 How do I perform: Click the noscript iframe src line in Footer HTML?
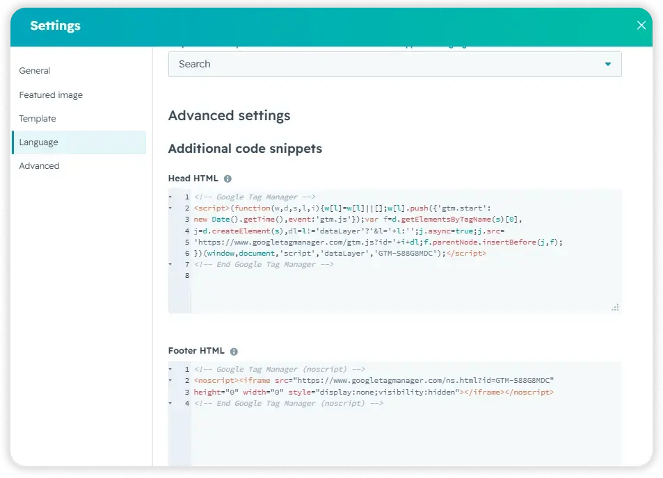click(x=374, y=381)
